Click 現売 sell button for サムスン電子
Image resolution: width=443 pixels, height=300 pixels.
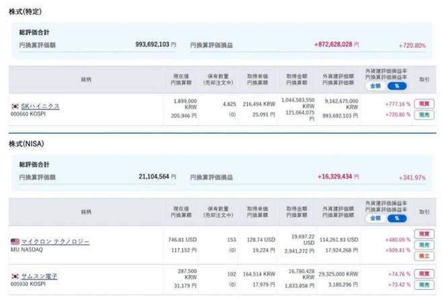(424, 285)
